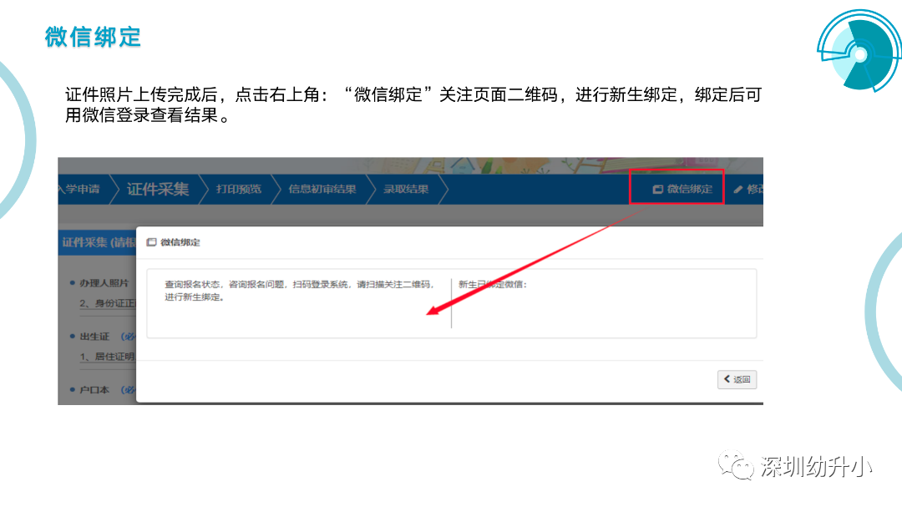Click the 户口本 list item
The width and height of the screenshot is (902, 507).
94,390
